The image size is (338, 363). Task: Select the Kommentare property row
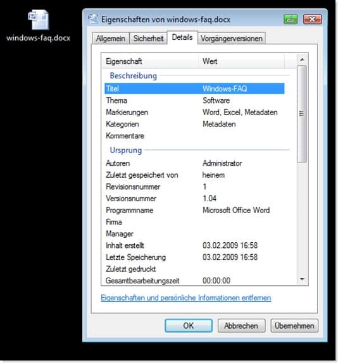coord(194,136)
